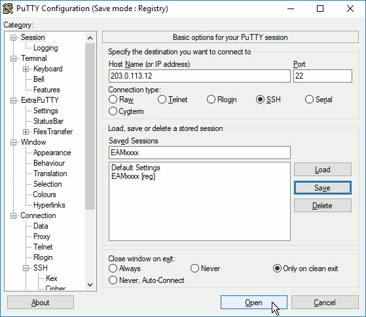
Task: Open the Logging category
Action: pos(46,48)
